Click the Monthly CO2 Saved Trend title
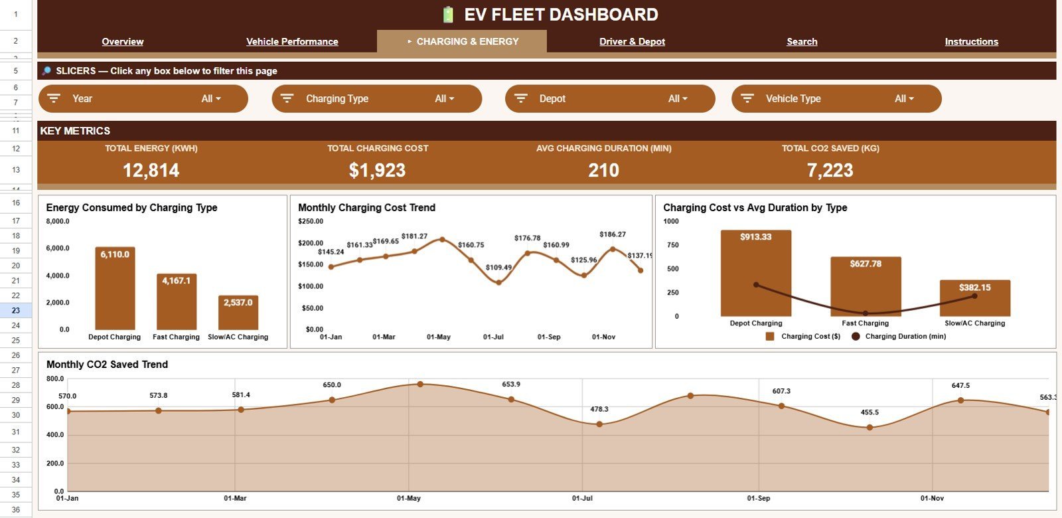The width and height of the screenshot is (1062, 518). (107, 364)
